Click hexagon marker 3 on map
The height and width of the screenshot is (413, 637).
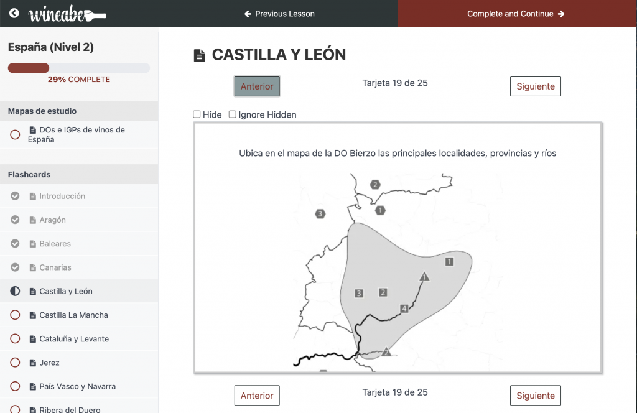[320, 214]
